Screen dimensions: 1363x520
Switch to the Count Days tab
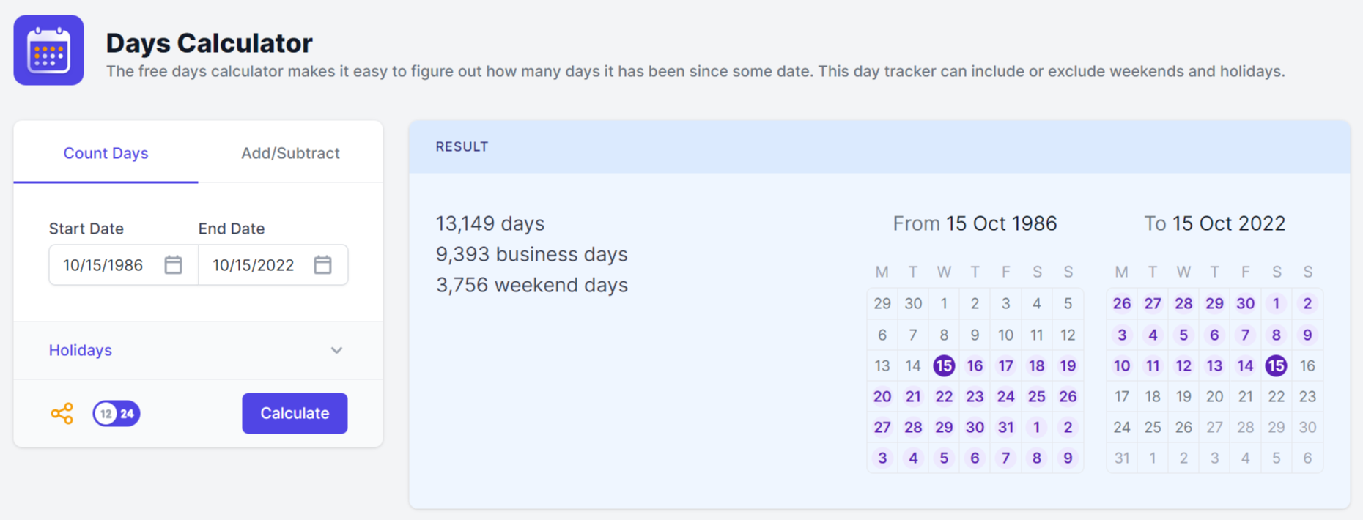click(106, 153)
